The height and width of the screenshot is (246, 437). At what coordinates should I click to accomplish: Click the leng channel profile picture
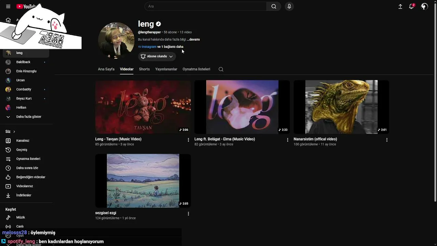116,41
